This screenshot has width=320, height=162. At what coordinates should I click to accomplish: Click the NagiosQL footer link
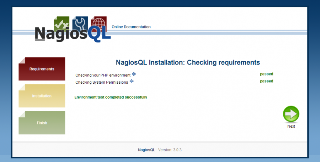(x=146, y=150)
